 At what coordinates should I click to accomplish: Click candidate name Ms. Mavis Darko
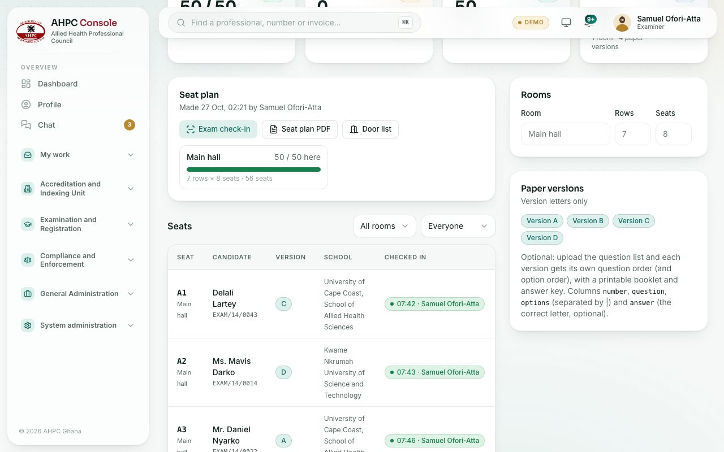pos(232,367)
